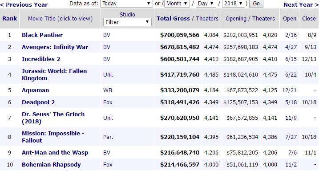This screenshot has width=319, height=171.
Task: Sort by Open date column header
Action: (290, 19)
